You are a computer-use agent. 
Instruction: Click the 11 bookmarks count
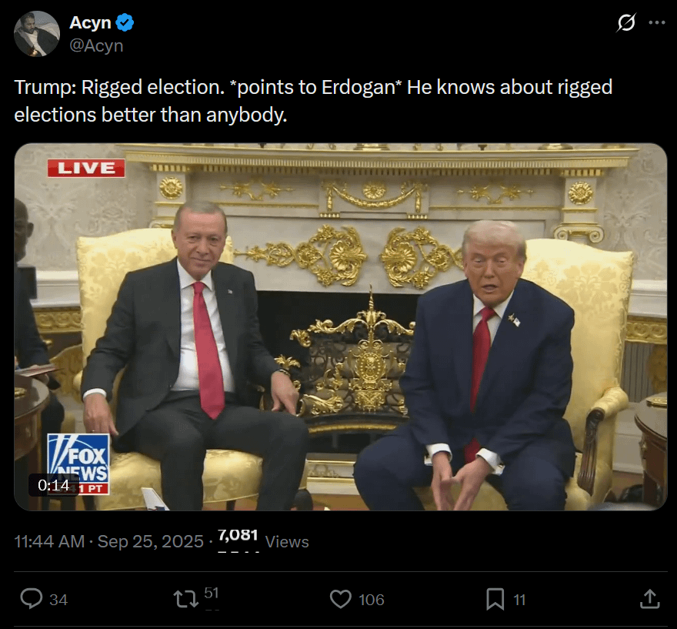tap(519, 600)
